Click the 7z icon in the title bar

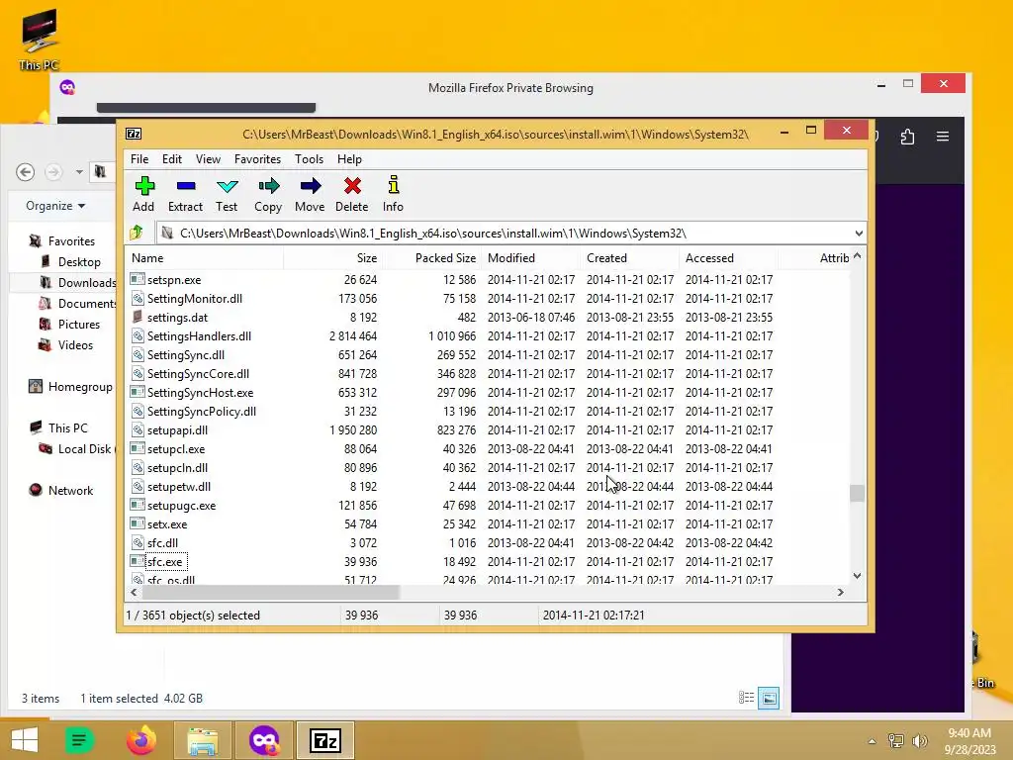[134, 134]
